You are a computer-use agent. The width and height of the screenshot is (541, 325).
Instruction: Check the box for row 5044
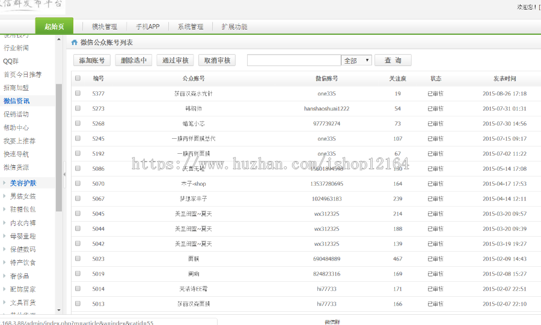78,228
